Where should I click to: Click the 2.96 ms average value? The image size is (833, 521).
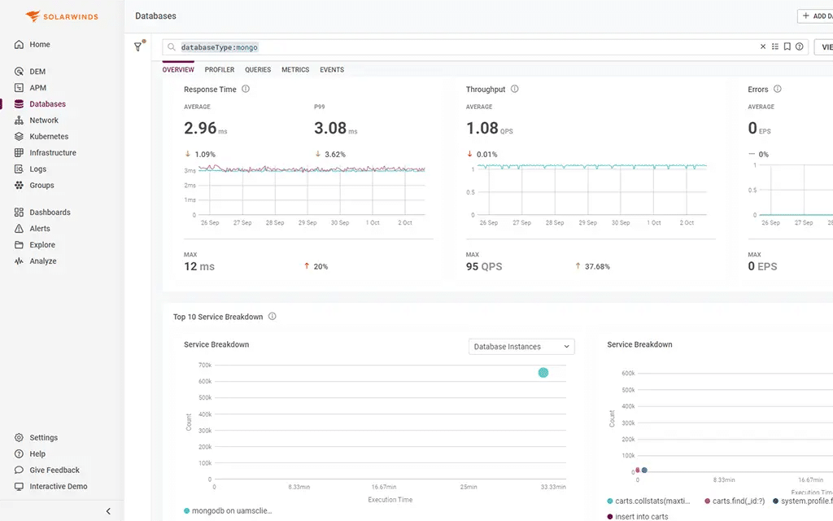click(206, 128)
